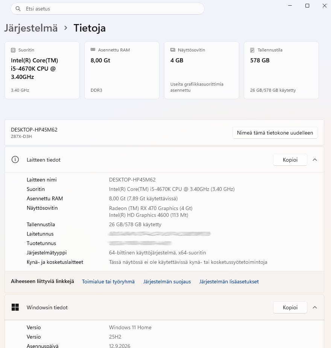Click the Näyttösovitin display adapter icon
The width and height of the screenshot is (331, 348).
point(173,50)
